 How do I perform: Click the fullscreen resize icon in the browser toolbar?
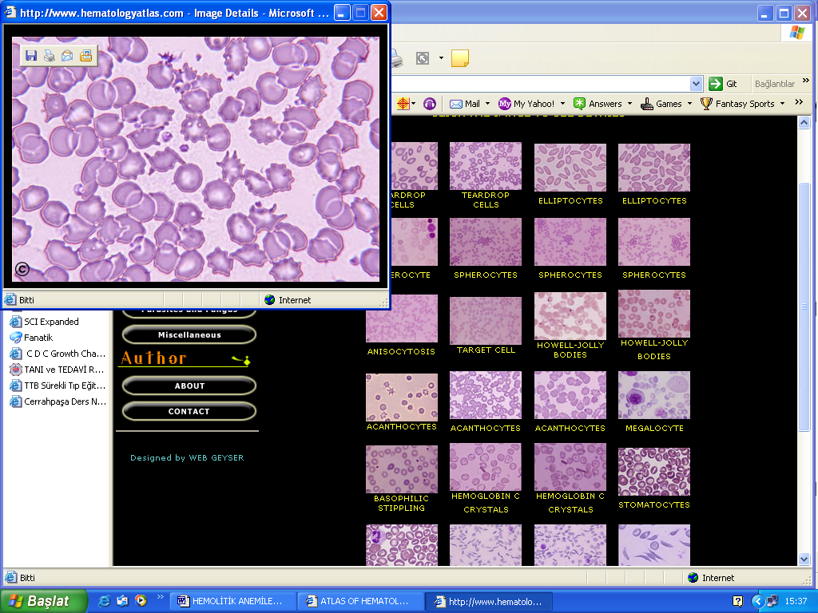(x=423, y=57)
